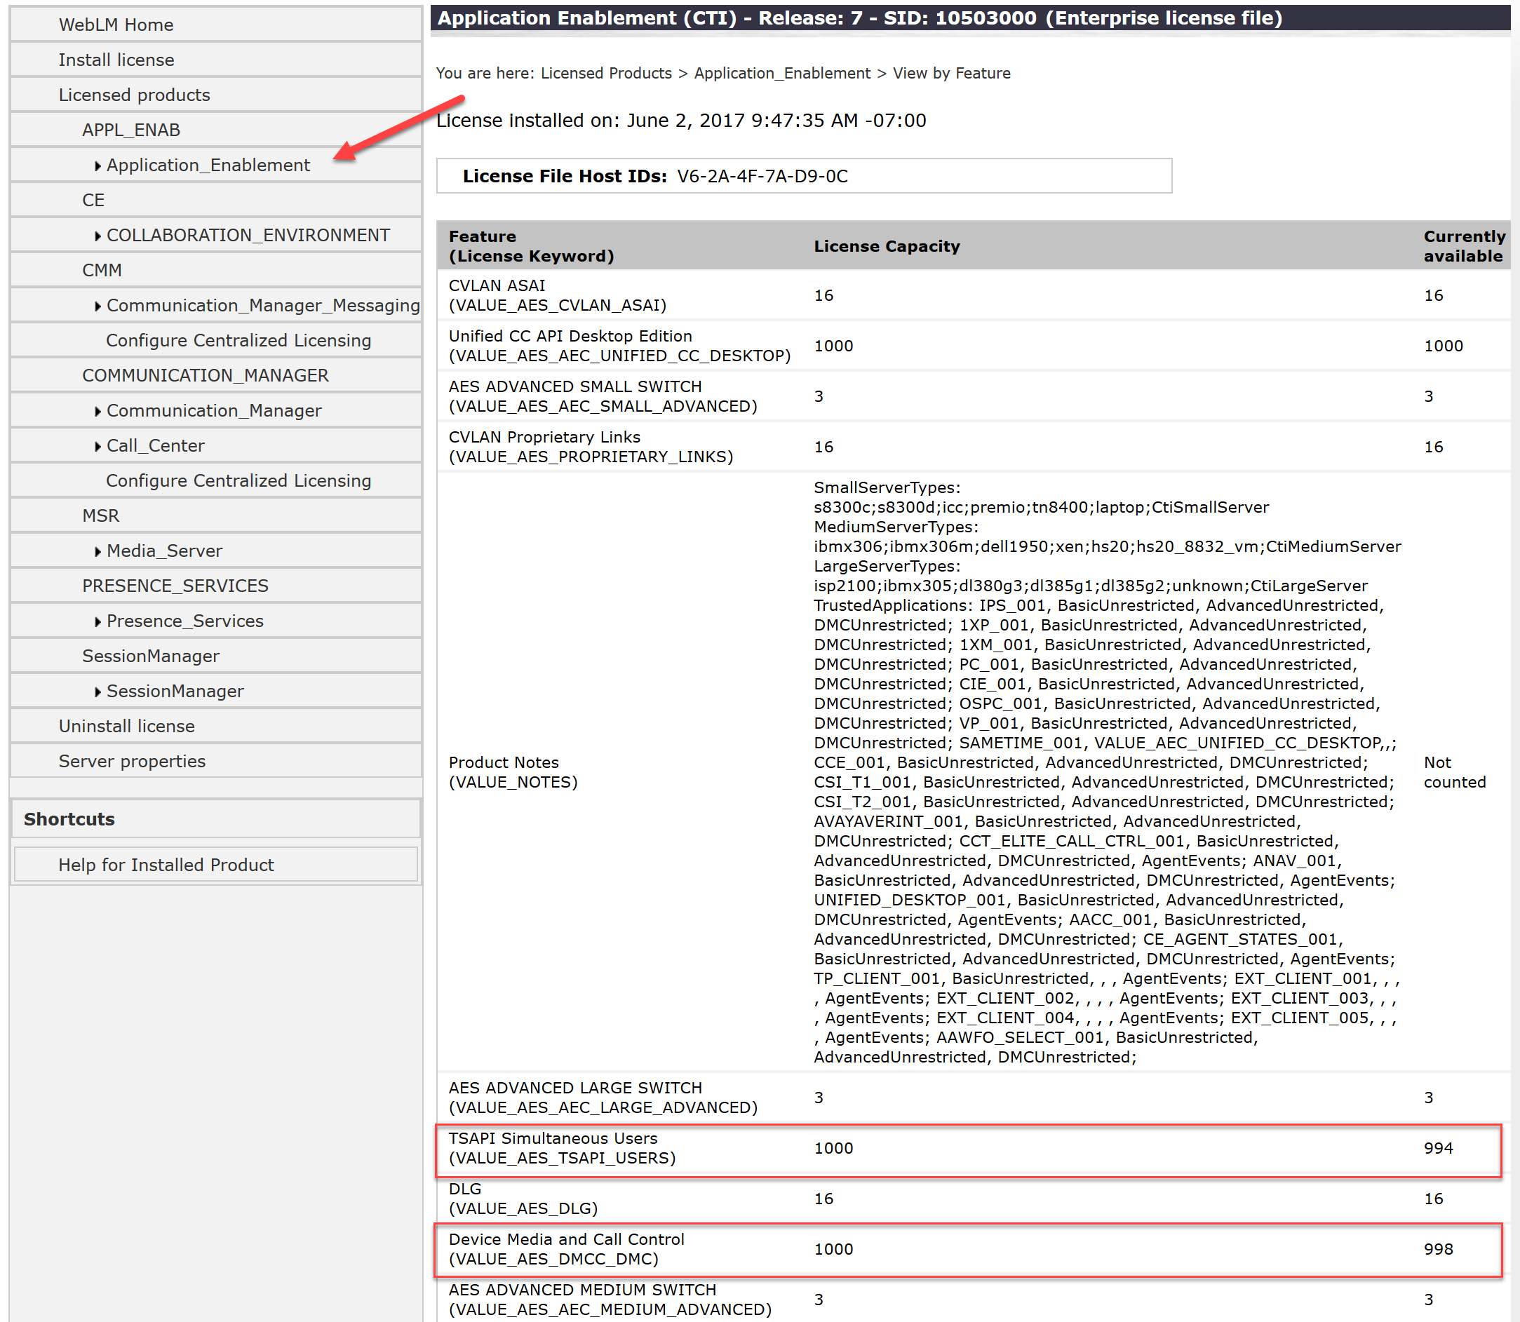Click CVLAN Proprietary Links row
1520x1322 pixels.
[x=974, y=446]
